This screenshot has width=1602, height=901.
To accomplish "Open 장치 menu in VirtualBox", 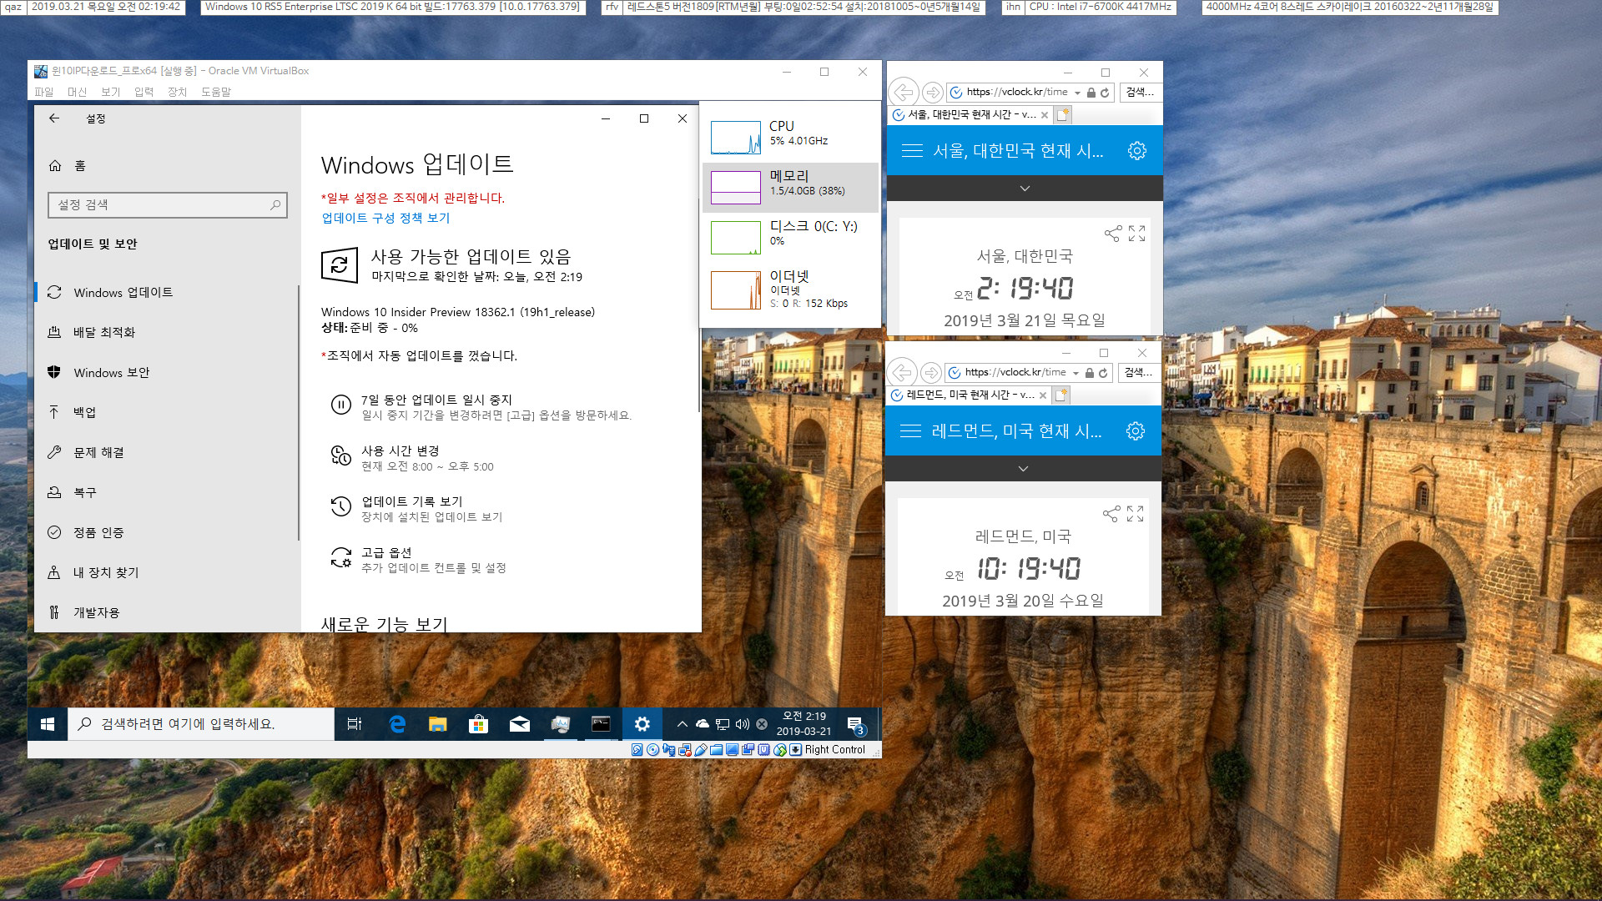I will [177, 92].
